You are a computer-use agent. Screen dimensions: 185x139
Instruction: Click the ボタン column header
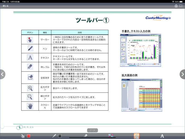point(30,32)
